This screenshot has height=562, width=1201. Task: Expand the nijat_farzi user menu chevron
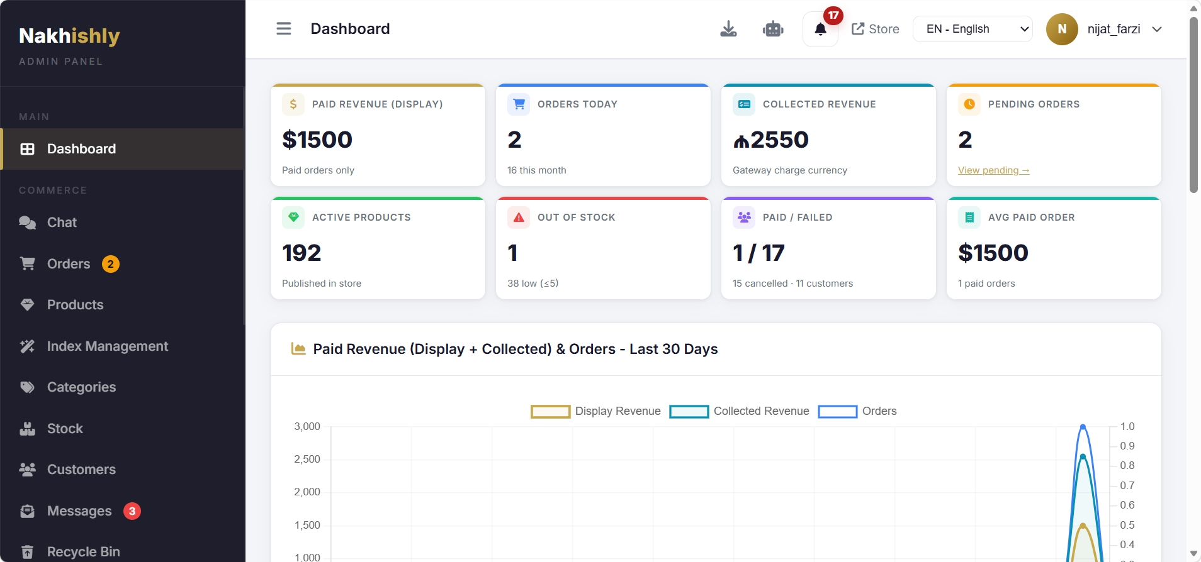tap(1157, 29)
